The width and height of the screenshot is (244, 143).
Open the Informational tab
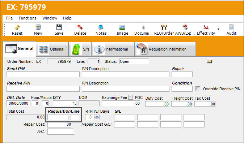click(x=113, y=49)
